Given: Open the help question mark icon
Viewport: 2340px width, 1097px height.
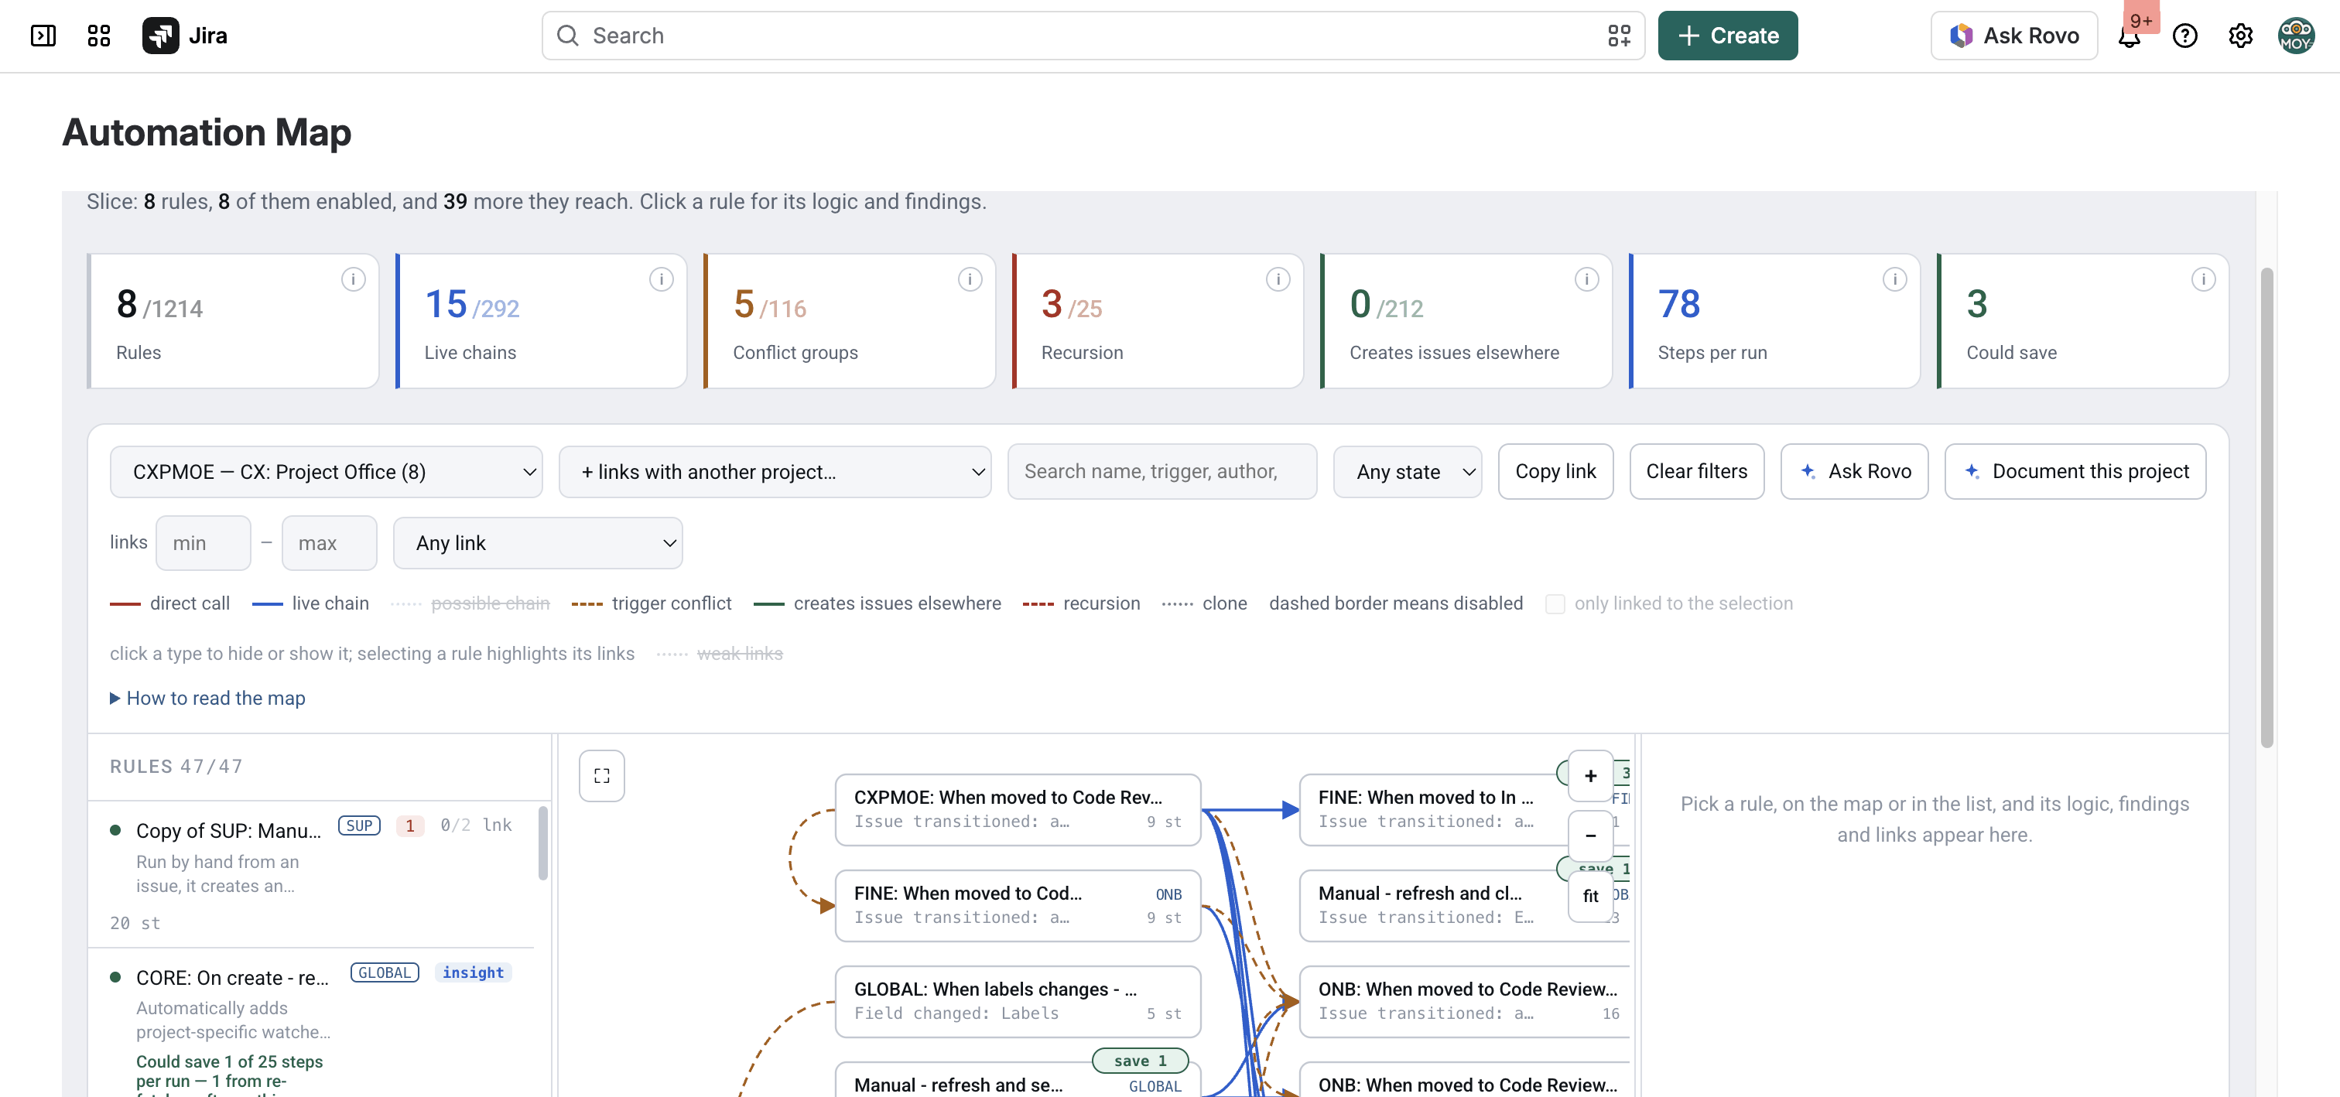Looking at the screenshot, I should coord(2184,36).
